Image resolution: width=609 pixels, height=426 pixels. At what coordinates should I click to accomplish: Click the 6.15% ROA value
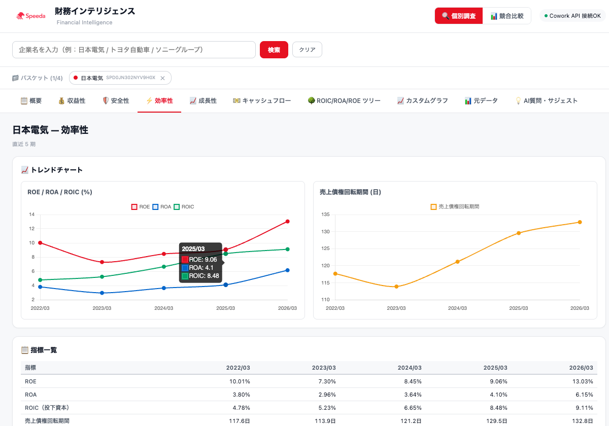click(584, 395)
